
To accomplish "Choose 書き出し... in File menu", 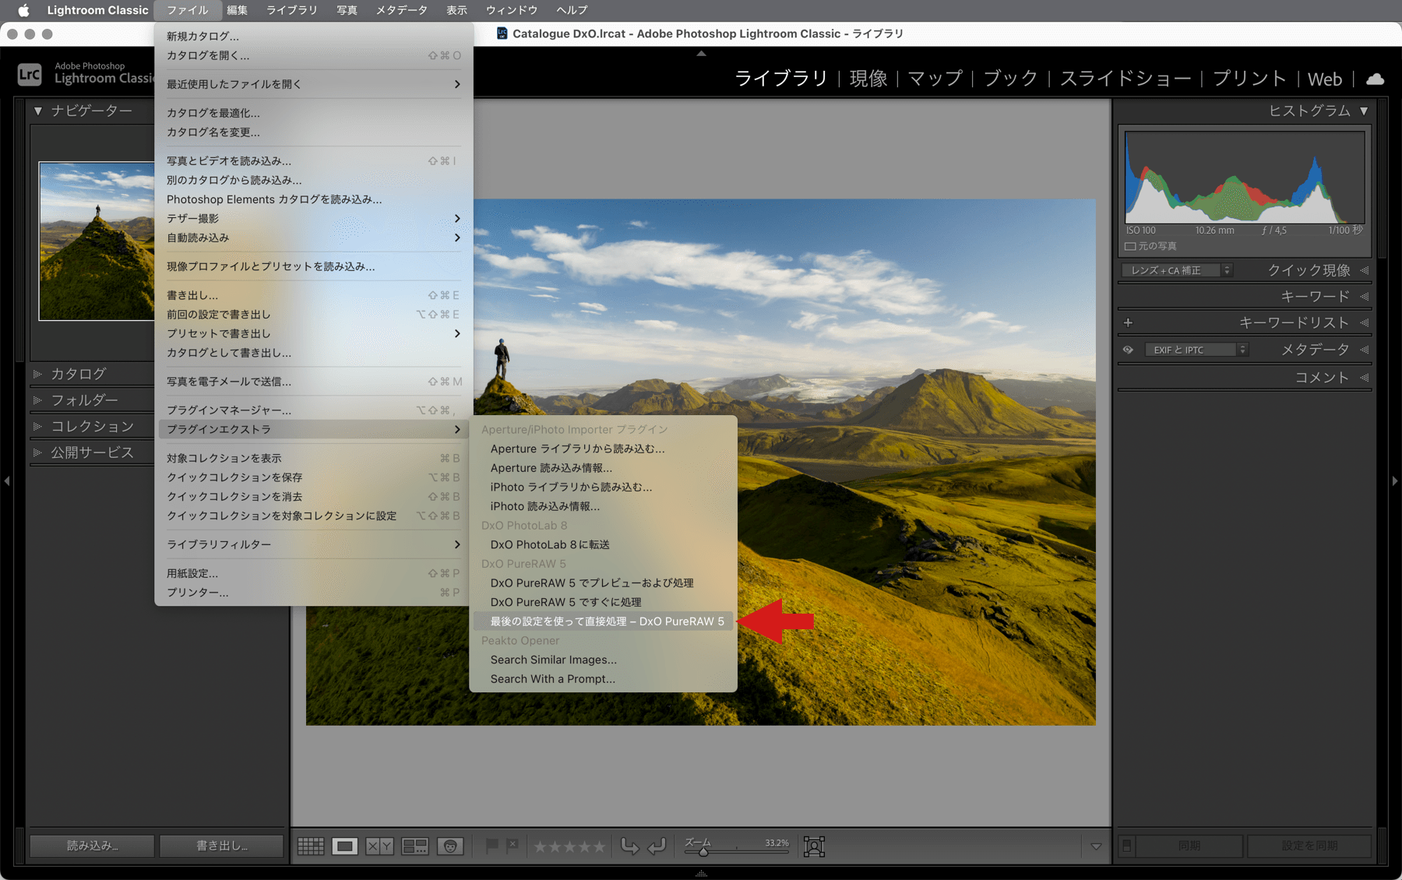I will click(314, 295).
